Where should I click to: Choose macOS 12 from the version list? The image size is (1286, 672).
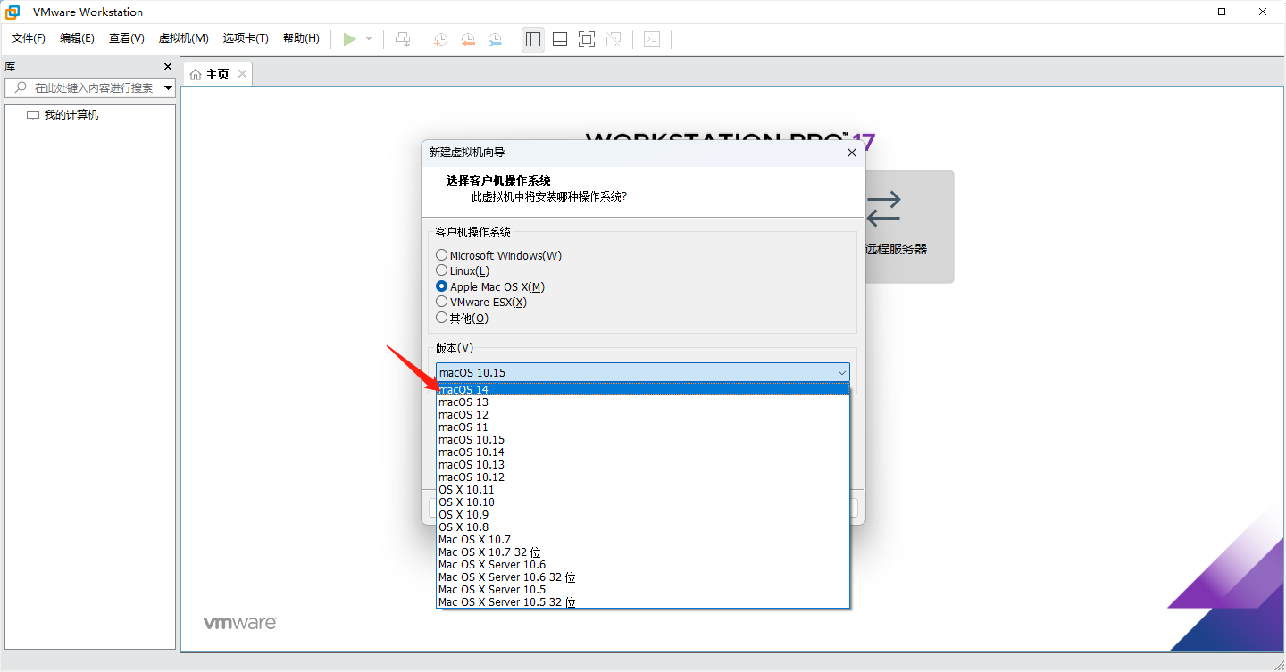(x=643, y=415)
